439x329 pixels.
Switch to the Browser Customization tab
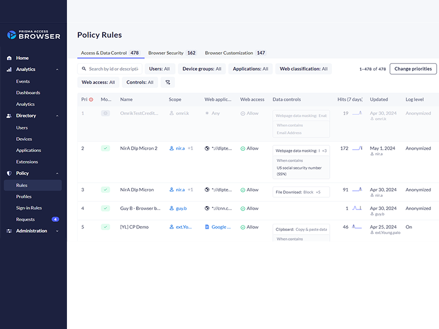[235, 53]
